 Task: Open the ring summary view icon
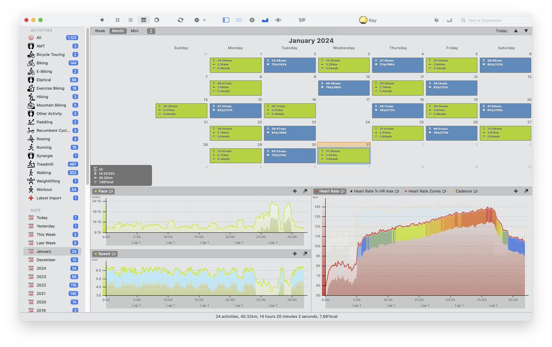click(x=156, y=20)
